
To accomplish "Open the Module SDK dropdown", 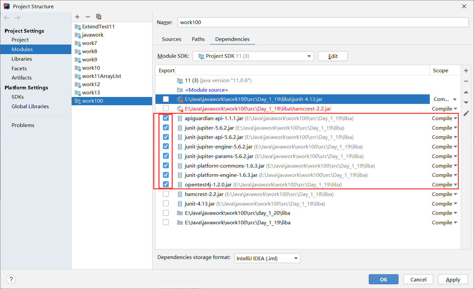I will [253, 56].
